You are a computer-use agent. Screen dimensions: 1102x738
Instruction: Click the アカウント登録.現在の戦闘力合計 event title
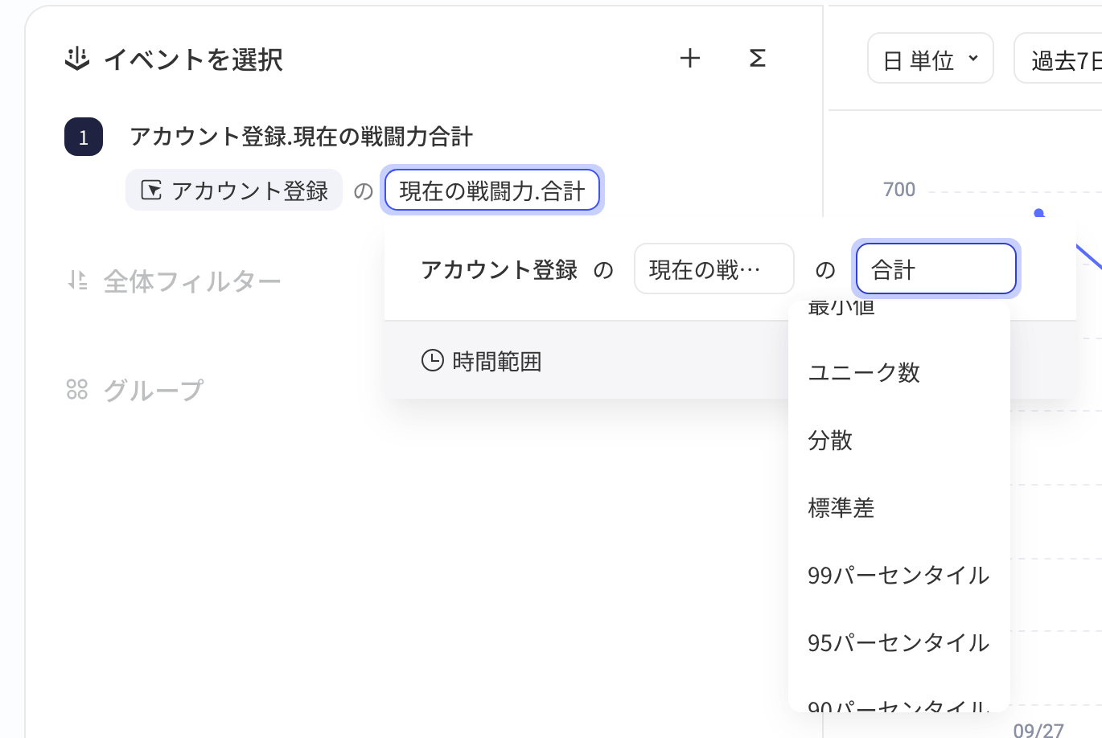coord(302,137)
